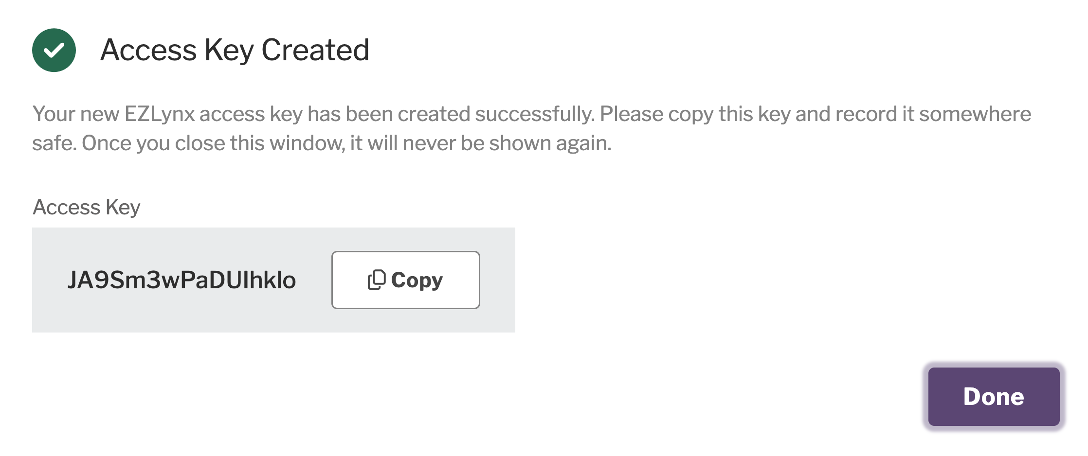Viewport: 1088px width, 456px height.
Task: Click the white check inside green circle
Action: pyautogui.click(x=54, y=50)
